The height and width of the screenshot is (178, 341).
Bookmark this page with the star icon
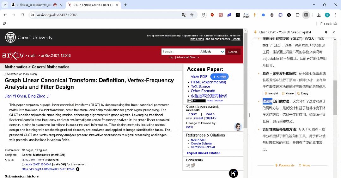tap(192, 15)
